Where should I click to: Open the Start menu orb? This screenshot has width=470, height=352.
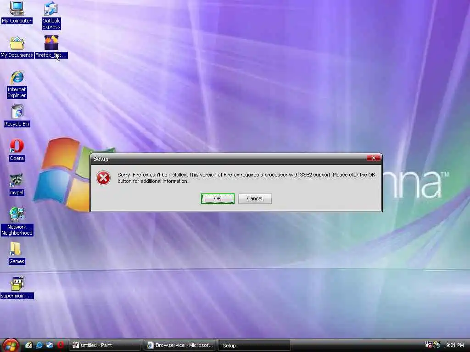pos(11,346)
